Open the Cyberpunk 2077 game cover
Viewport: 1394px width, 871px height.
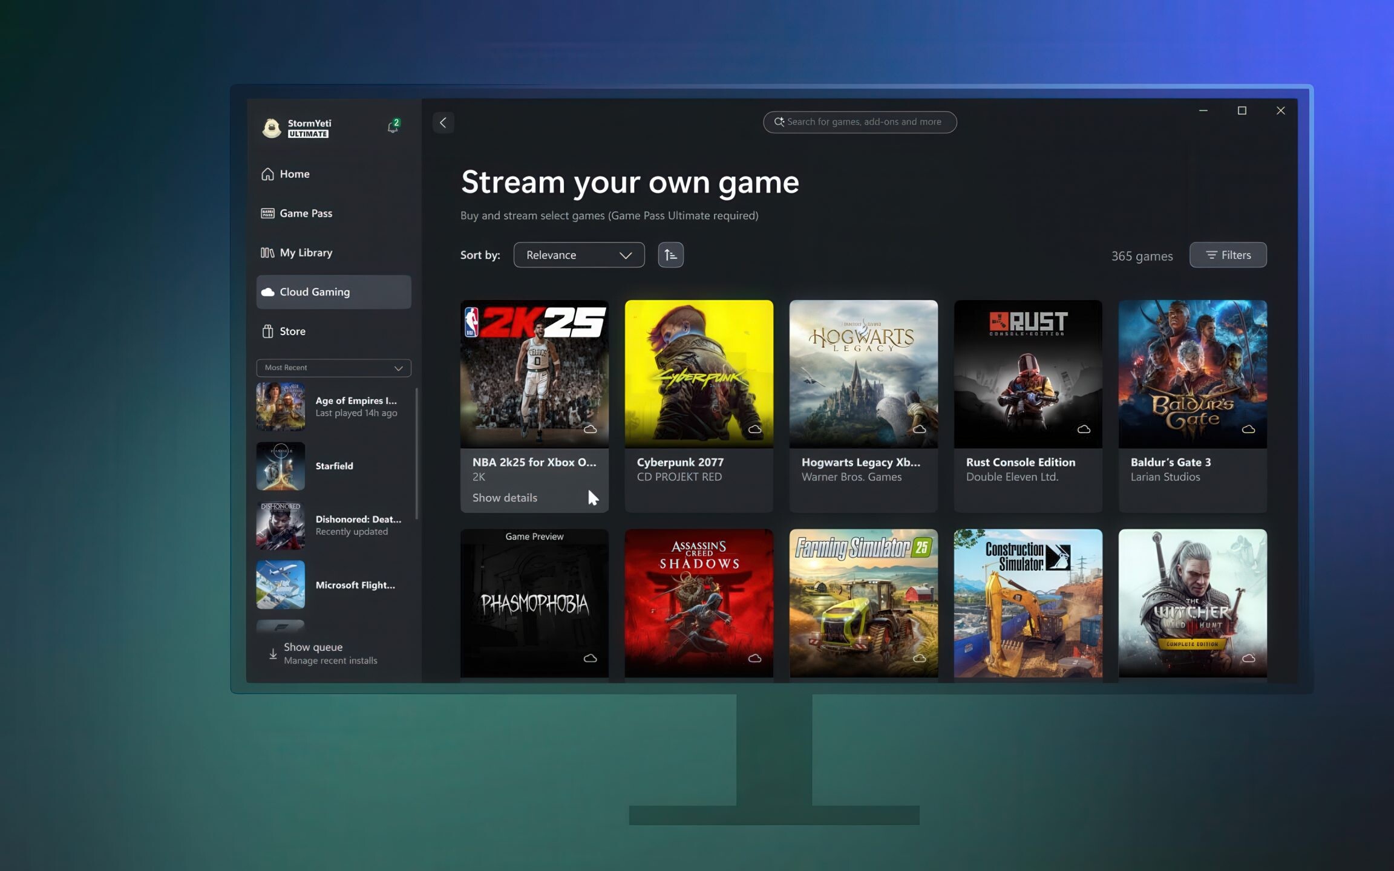[x=699, y=374]
